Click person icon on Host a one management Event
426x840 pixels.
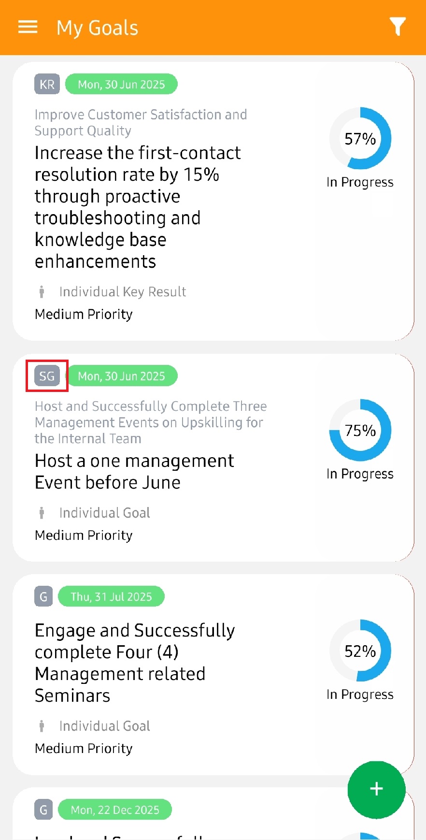[x=42, y=513]
